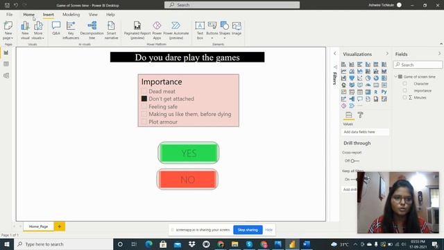
Task: Switch to Model view in sidebar
Action: [6, 76]
